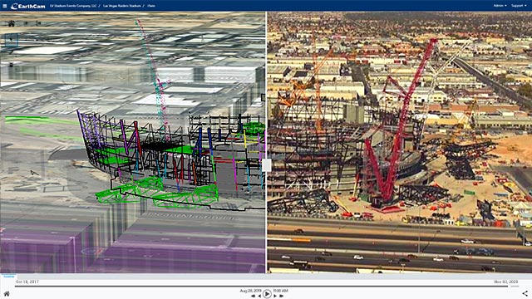
Task: Open the Las Vegas Raiders Stadium breadcrumb
Action: coord(122,6)
